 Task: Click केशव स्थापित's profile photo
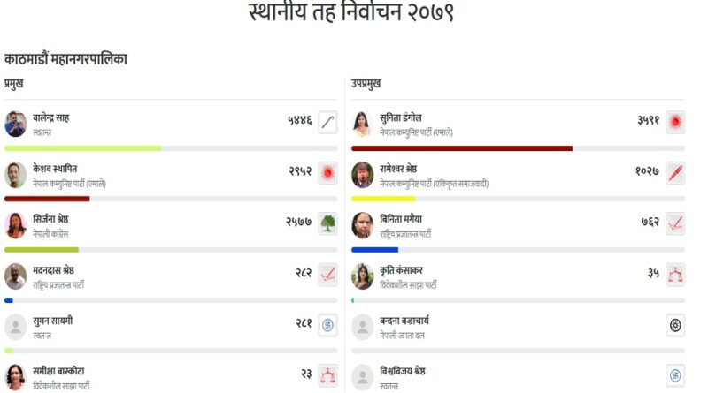click(x=16, y=174)
